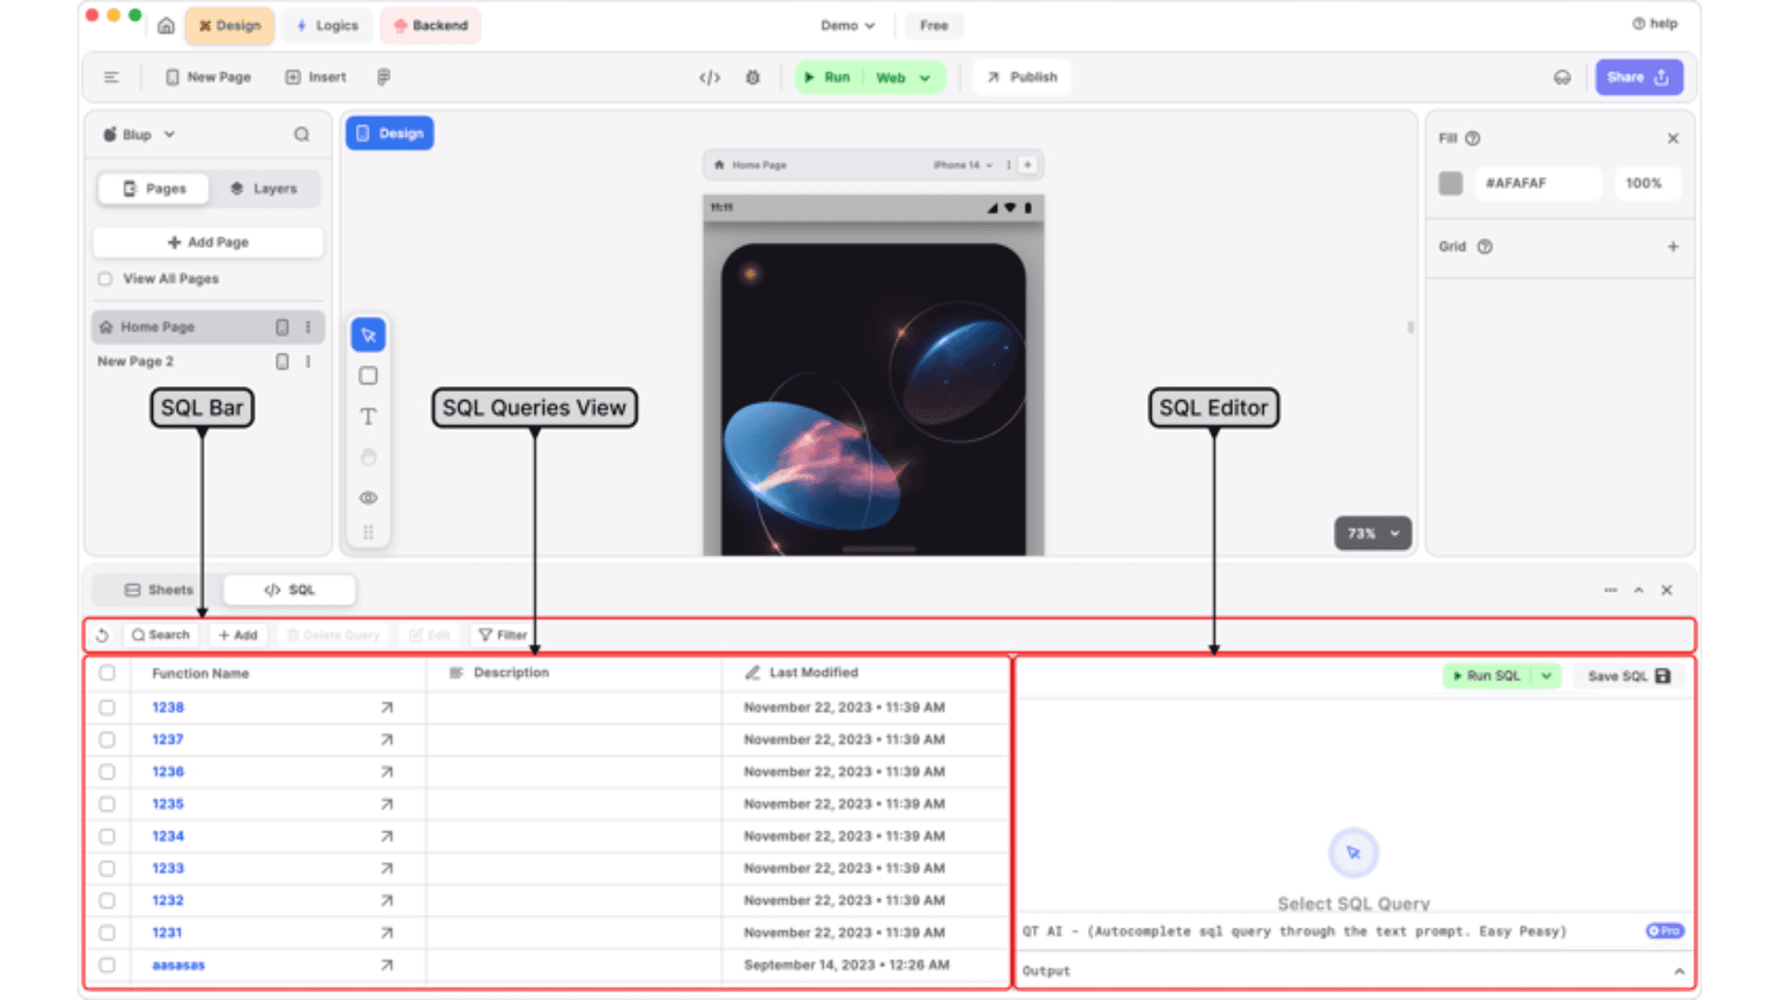This screenshot has width=1779, height=1000.
Task: Select the Layers tab
Action: [x=264, y=189]
